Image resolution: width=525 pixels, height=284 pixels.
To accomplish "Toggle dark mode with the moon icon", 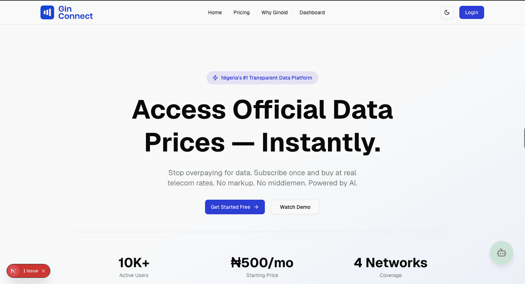I will tap(447, 12).
